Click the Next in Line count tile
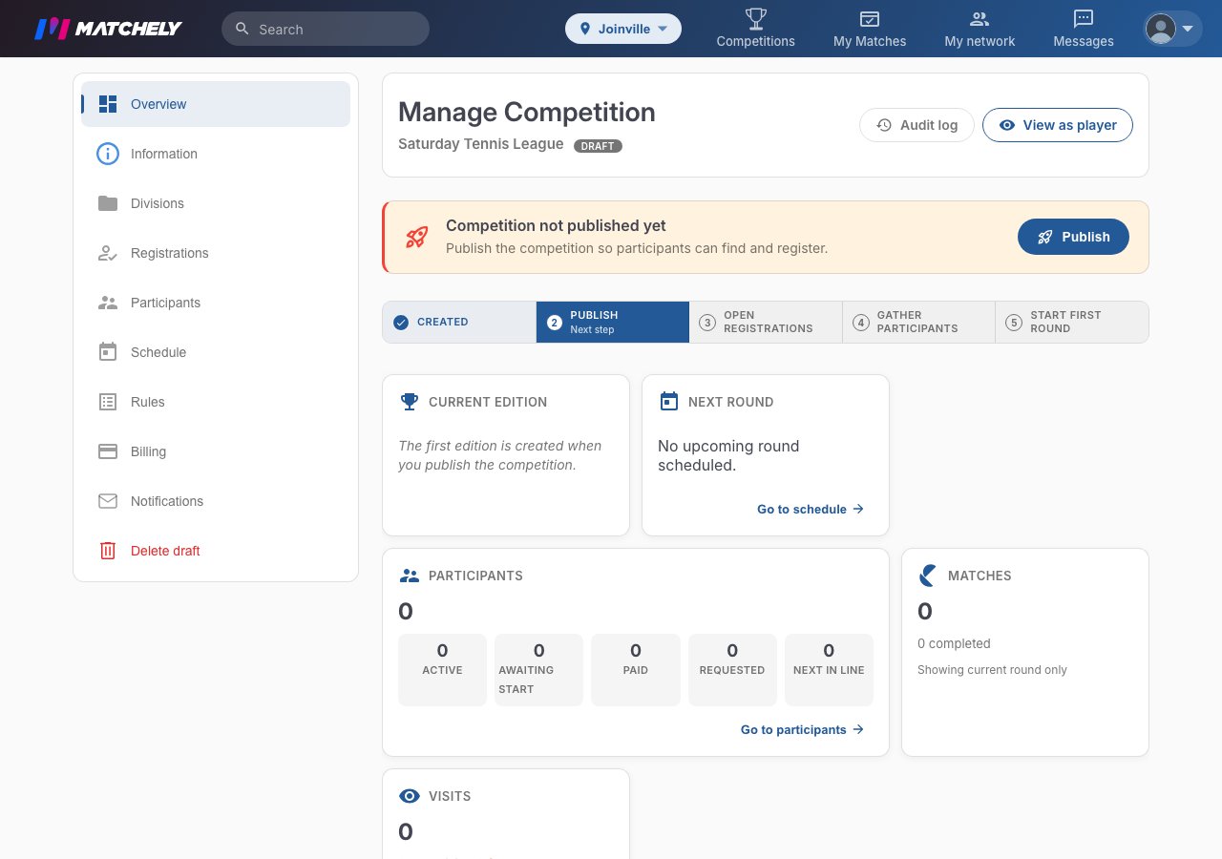1222x859 pixels. pos(829,670)
